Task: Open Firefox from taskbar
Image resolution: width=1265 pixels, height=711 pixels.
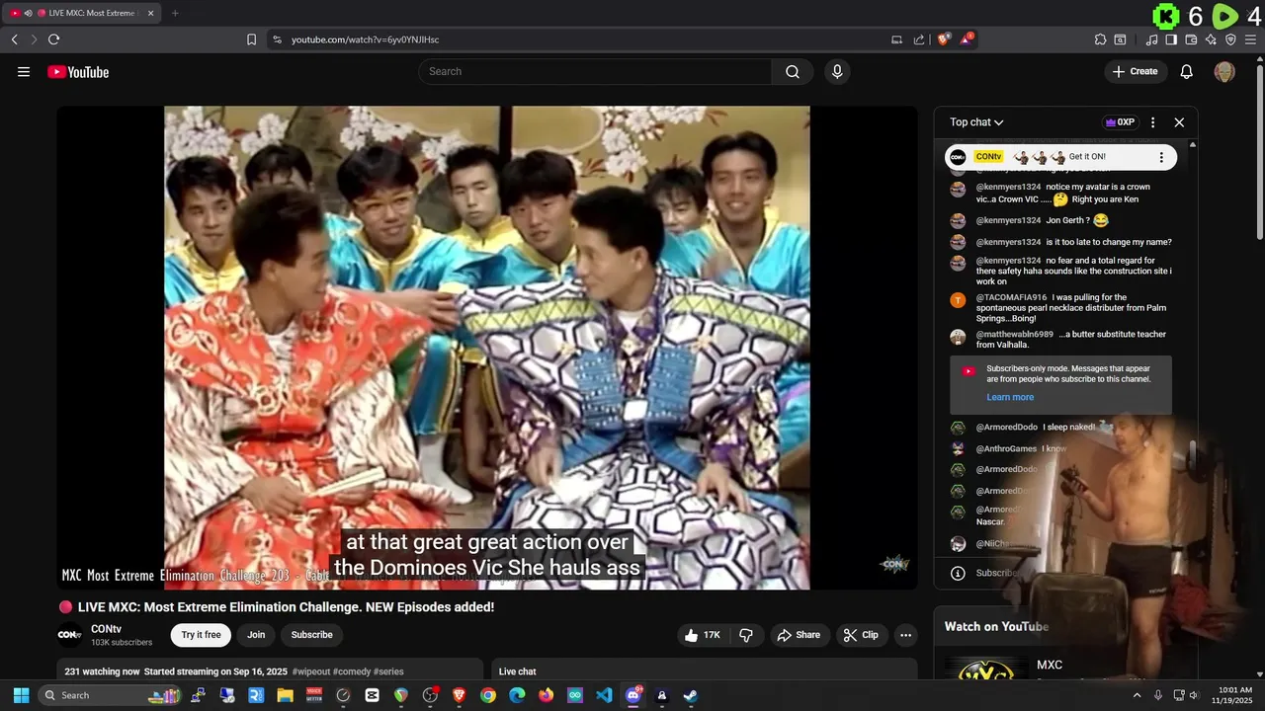Action: [x=547, y=695]
